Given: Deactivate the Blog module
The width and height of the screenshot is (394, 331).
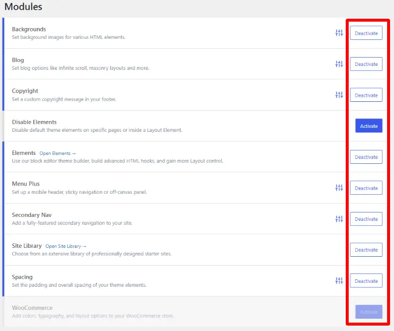Looking at the screenshot, I should (x=366, y=64).
